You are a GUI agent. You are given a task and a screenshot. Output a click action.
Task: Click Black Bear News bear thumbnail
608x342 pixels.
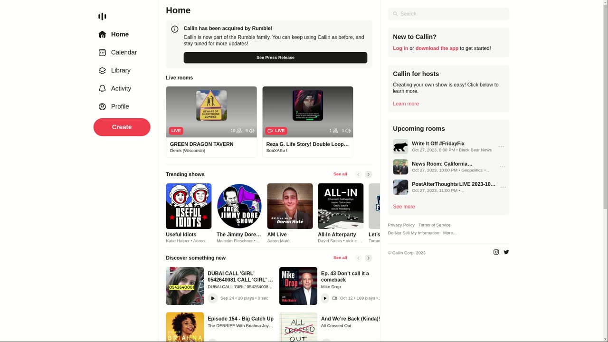[x=400, y=147]
